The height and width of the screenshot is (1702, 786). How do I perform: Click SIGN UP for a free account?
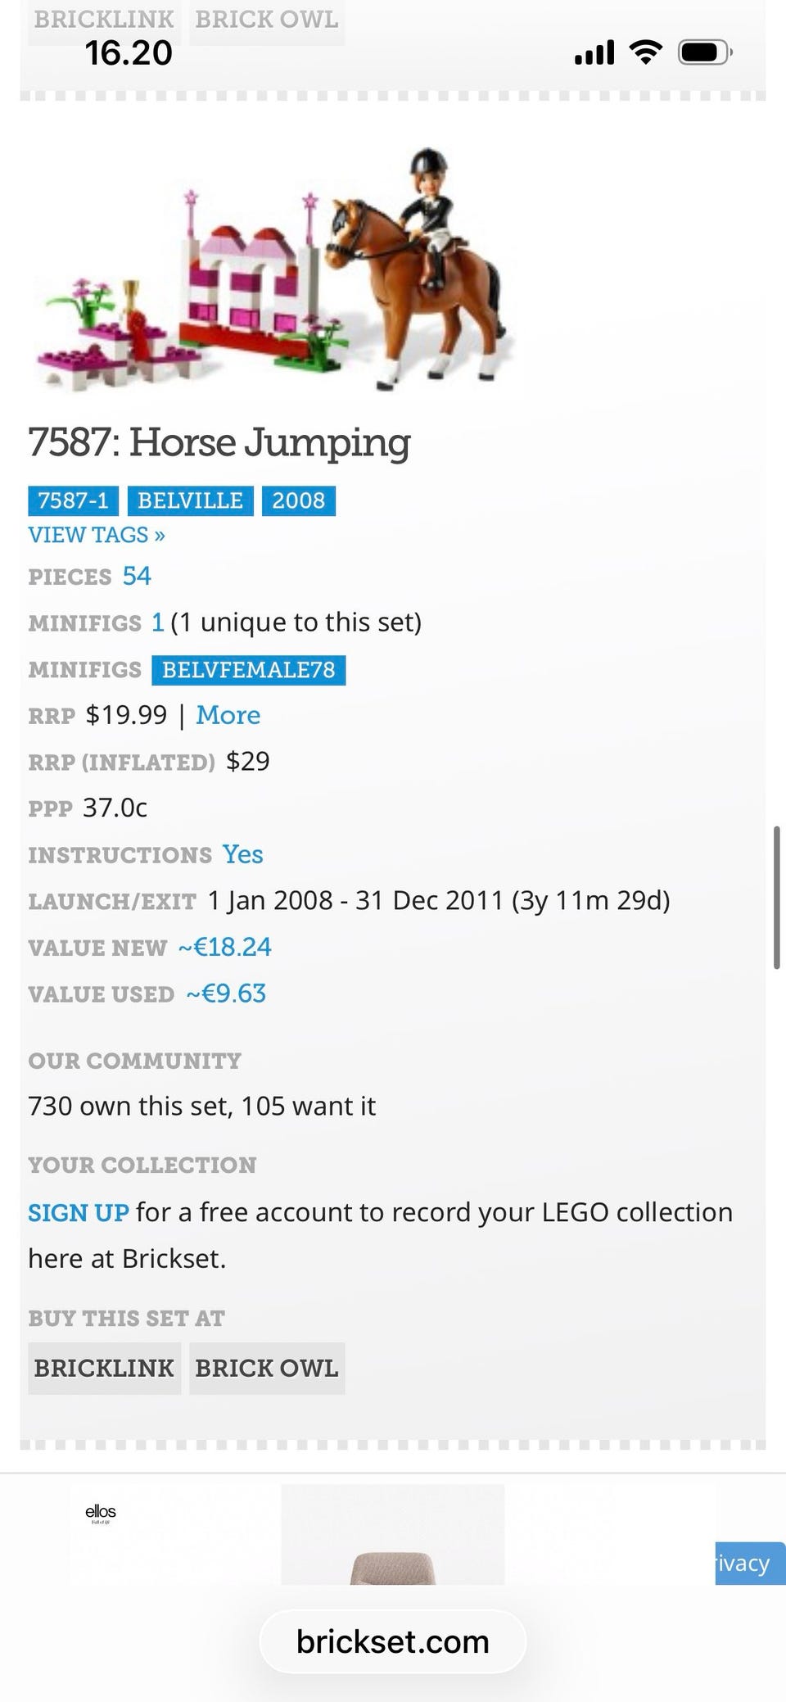click(79, 1212)
